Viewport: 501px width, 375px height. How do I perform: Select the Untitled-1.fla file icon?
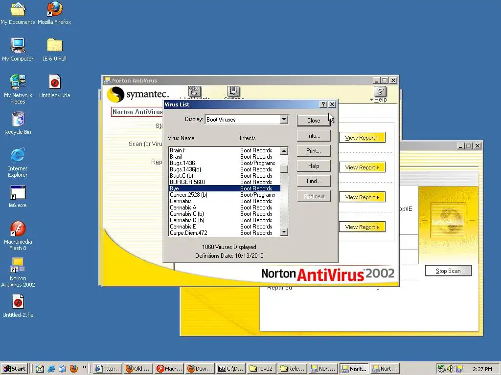pyautogui.click(x=55, y=86)
